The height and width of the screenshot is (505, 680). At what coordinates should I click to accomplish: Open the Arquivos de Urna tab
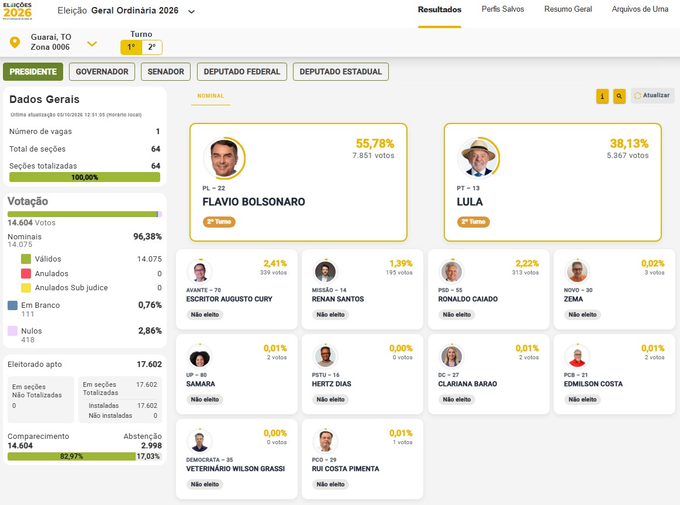[640, 9]
